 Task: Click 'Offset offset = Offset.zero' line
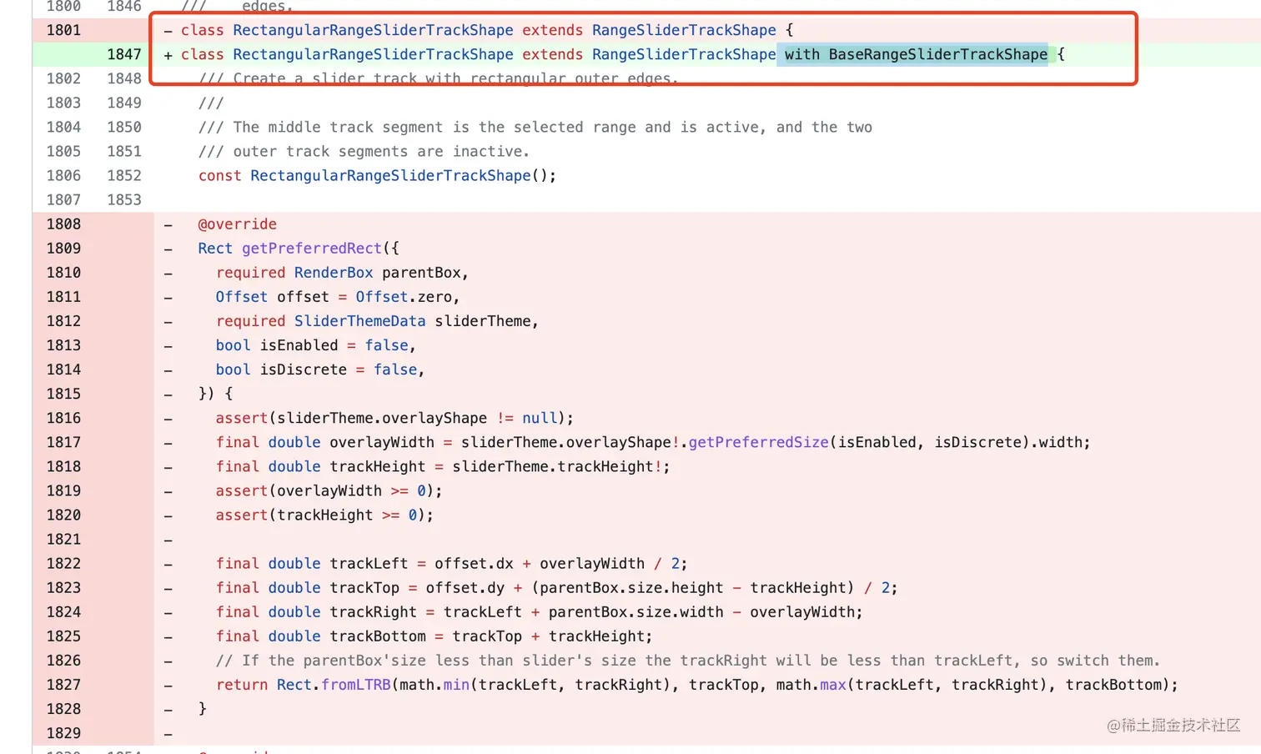338,296
